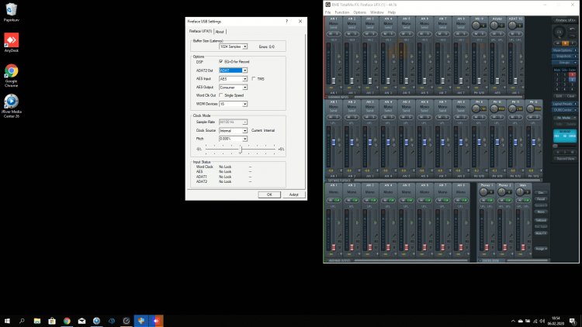
Task: Click the redo arrow in TotalMix panel
Action: pyautogui.click(x=573, y=36)
